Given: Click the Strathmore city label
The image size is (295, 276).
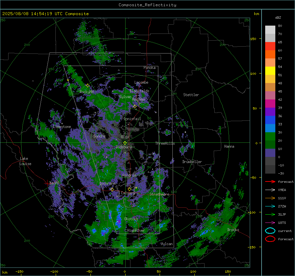Looking at the screenshot, I should click(x=160, y=194).
